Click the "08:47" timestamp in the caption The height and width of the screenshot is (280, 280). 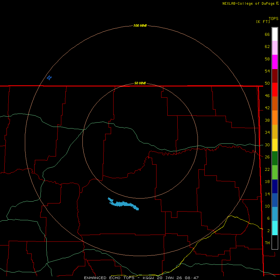click(x=192, y=278)
